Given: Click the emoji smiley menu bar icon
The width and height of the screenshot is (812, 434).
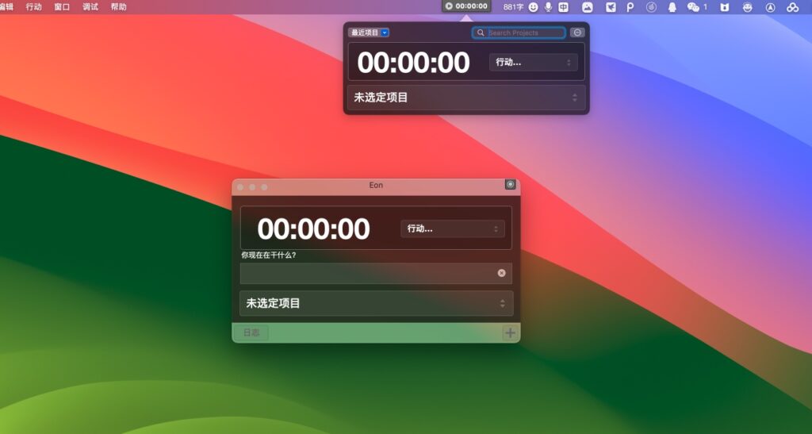Looking at the screenshot, I should click(533, 6).
